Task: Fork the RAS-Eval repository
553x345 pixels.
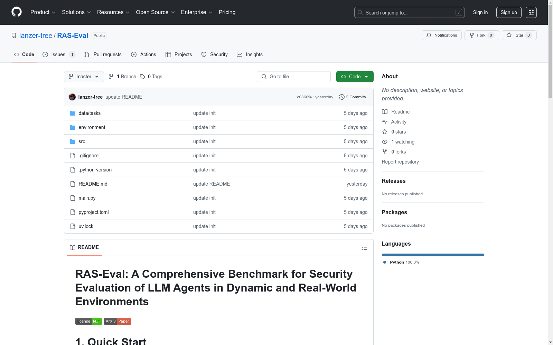Action: [481, 35]
